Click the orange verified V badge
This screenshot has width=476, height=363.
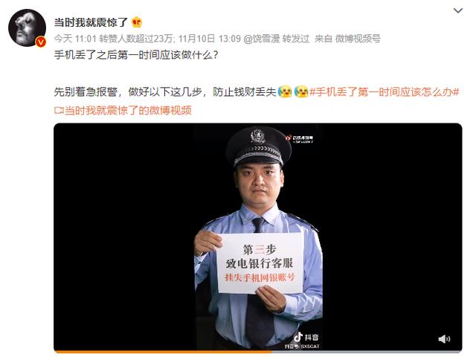pos(41,42)
